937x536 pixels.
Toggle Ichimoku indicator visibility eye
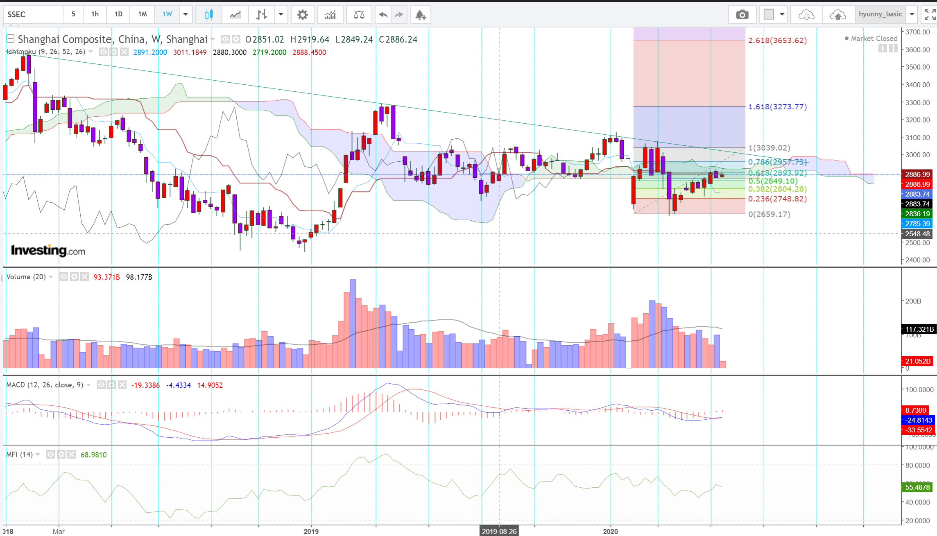point(104,52)
